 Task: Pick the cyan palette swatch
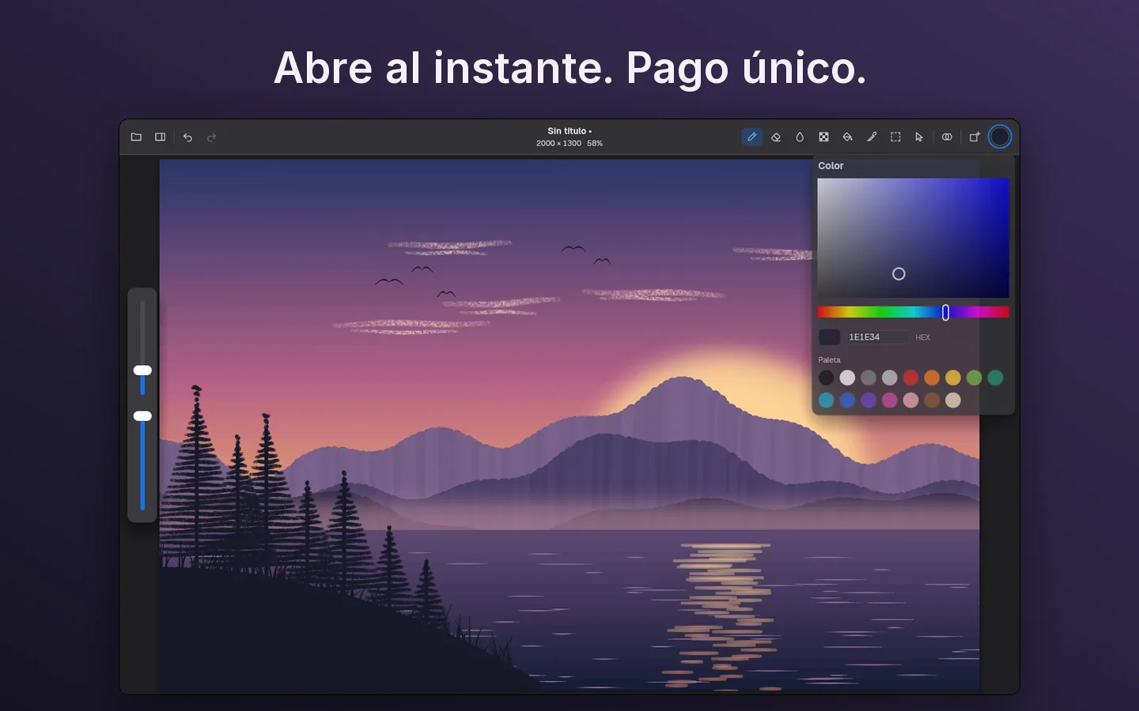tap(827, 401)
